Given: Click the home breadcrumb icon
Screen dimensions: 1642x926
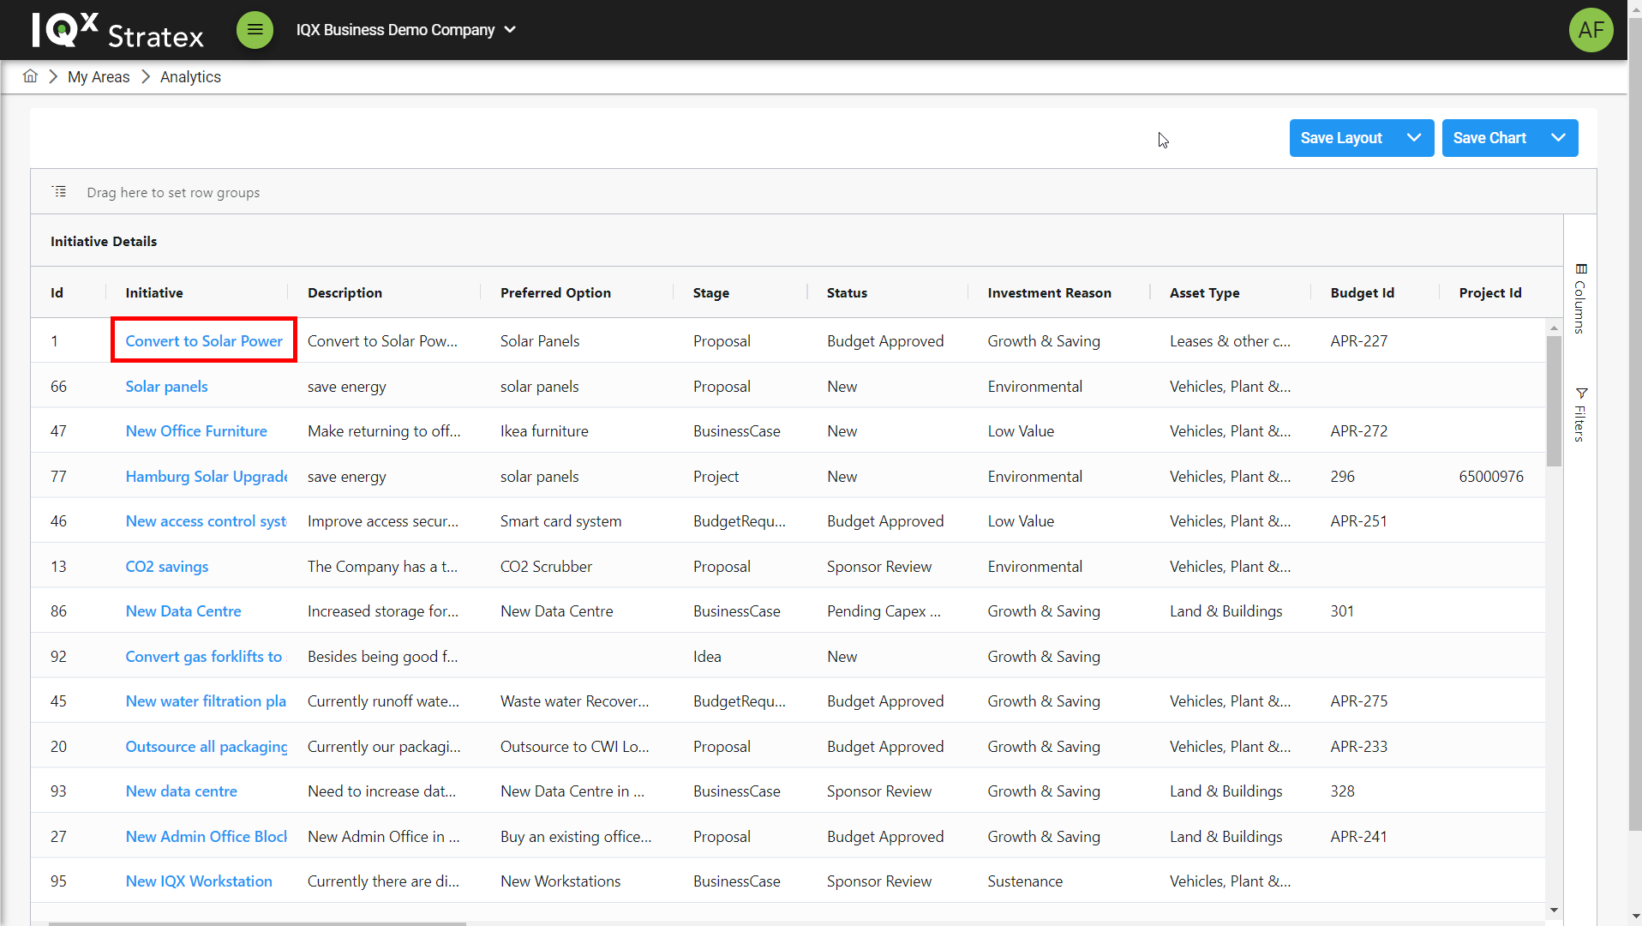Looking at the screenshot, I should [x=30, y=76].
